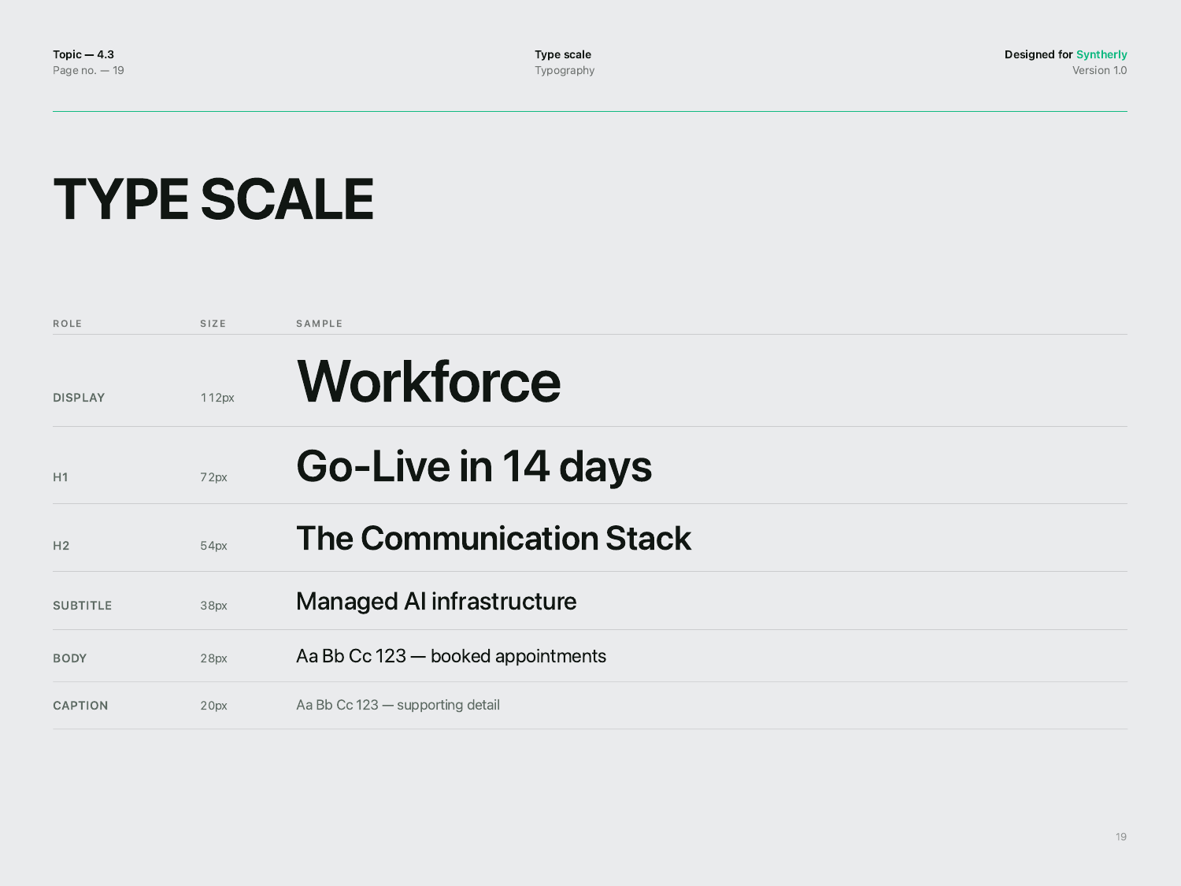
Task: Click the Typography subtitle in header
Action: [x=565, y=70]
